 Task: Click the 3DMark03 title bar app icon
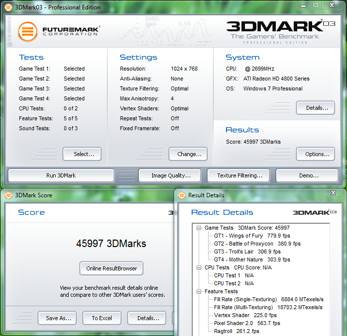pos(8,7)
